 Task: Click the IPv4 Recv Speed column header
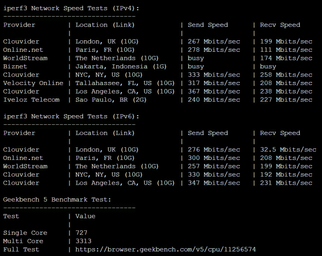pyautogui.click(x=280, y=25)
